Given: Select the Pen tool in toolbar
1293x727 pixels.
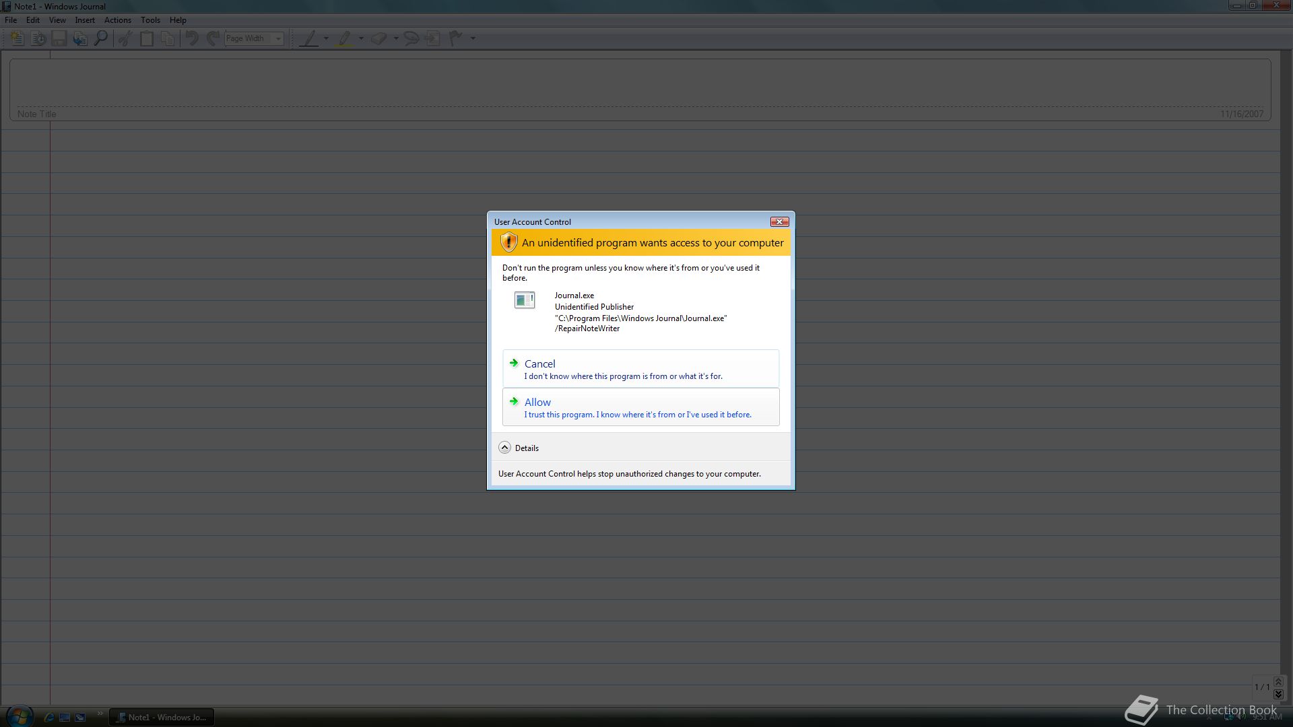Looking at the screenshot, I should (x=309, y=38).
